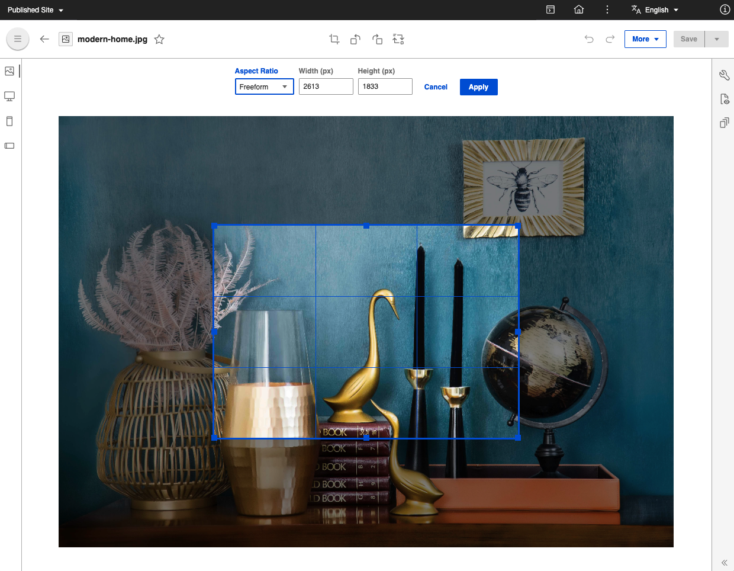Open the versions panel
This screenshot has height=571, width=734.
point(725,123)
